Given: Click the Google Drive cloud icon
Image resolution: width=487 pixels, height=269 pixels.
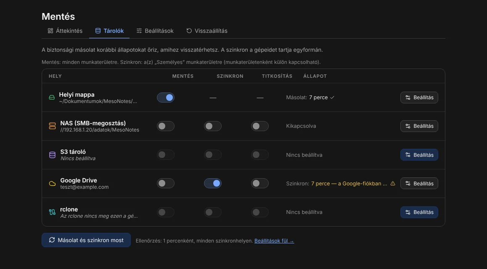Looking at the screenshot, I should (52, 183).
